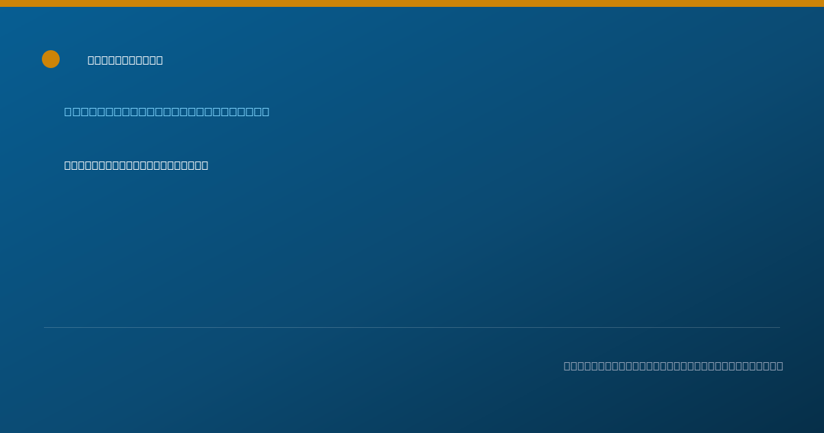The image size is (824, 433).
Task: Click the final glyph of gray footer text
Action: pos(779,366)
